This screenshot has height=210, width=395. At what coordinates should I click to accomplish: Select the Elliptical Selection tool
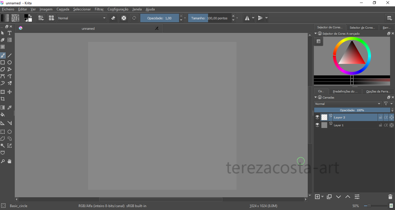click(x=10, y=132)
